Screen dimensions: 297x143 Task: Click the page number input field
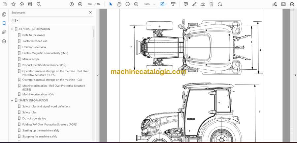(x=89, y=4)
